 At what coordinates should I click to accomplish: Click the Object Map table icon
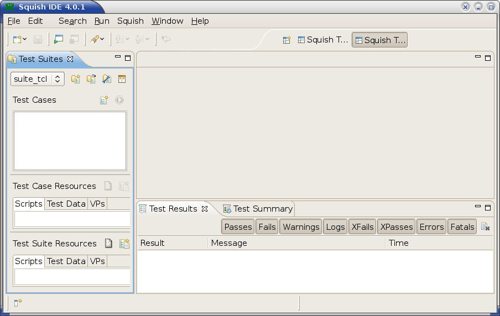point(122,79)
